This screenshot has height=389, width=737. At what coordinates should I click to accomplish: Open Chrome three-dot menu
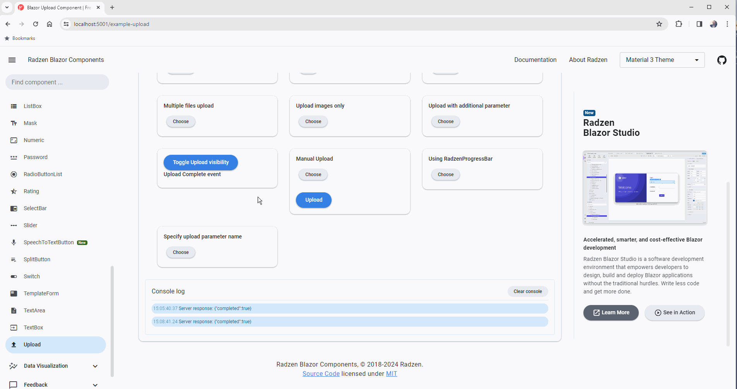click(727, 24)
